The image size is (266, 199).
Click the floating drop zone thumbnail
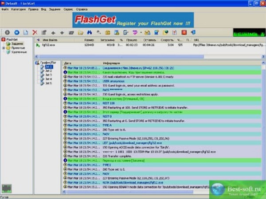(x=7, y=188)
